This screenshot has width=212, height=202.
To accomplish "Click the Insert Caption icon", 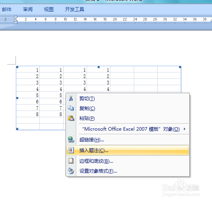I will point(71,150).
